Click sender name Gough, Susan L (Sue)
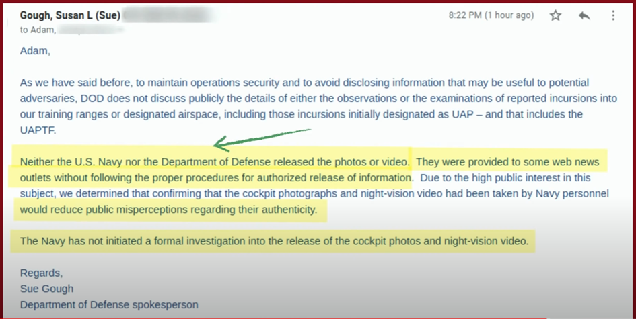636x319 pixels. click(x=70, y=15)
